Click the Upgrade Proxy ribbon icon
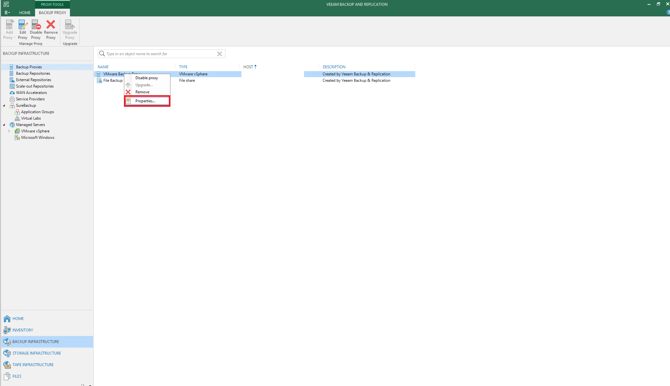Viewport: 670px width, 386px height. [70, 25]
